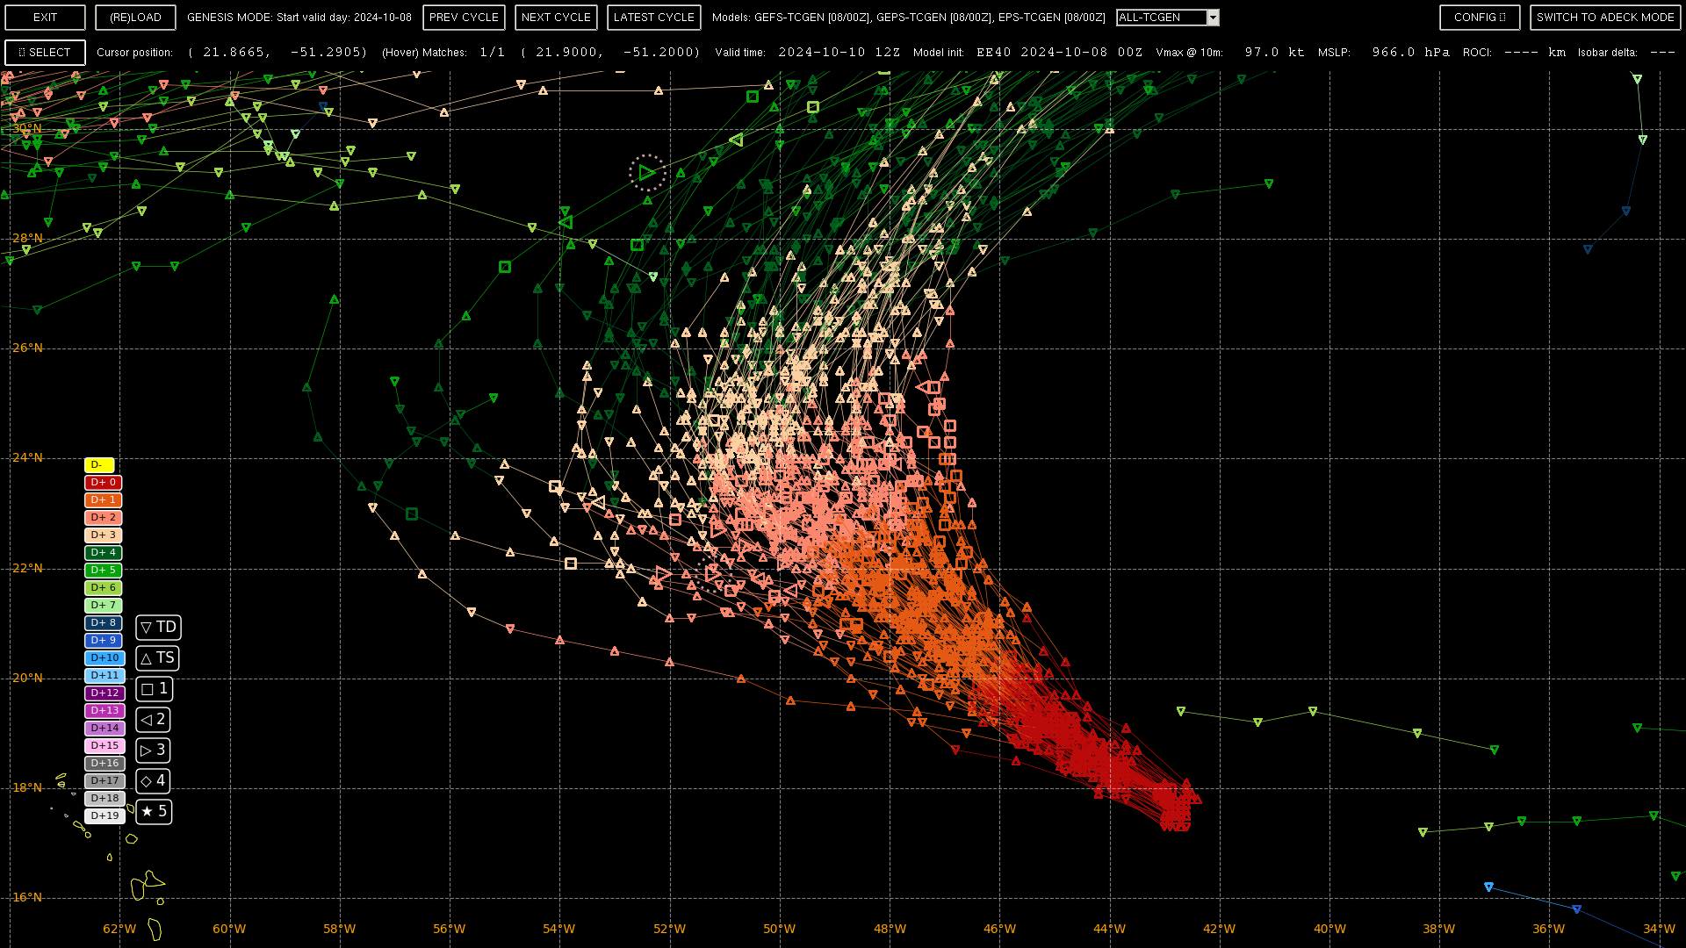Toggle the D+ 3 legend entry
The width and height of the screenshot is (1686, 948).
coord(104,535)
